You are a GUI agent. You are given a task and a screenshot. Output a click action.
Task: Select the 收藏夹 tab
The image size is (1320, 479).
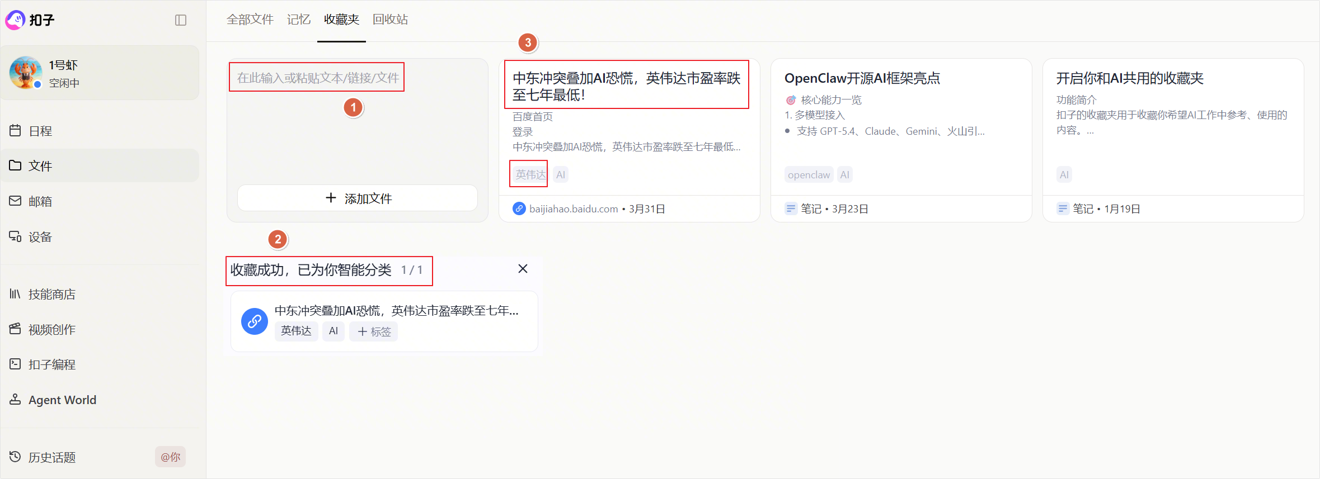341,20
